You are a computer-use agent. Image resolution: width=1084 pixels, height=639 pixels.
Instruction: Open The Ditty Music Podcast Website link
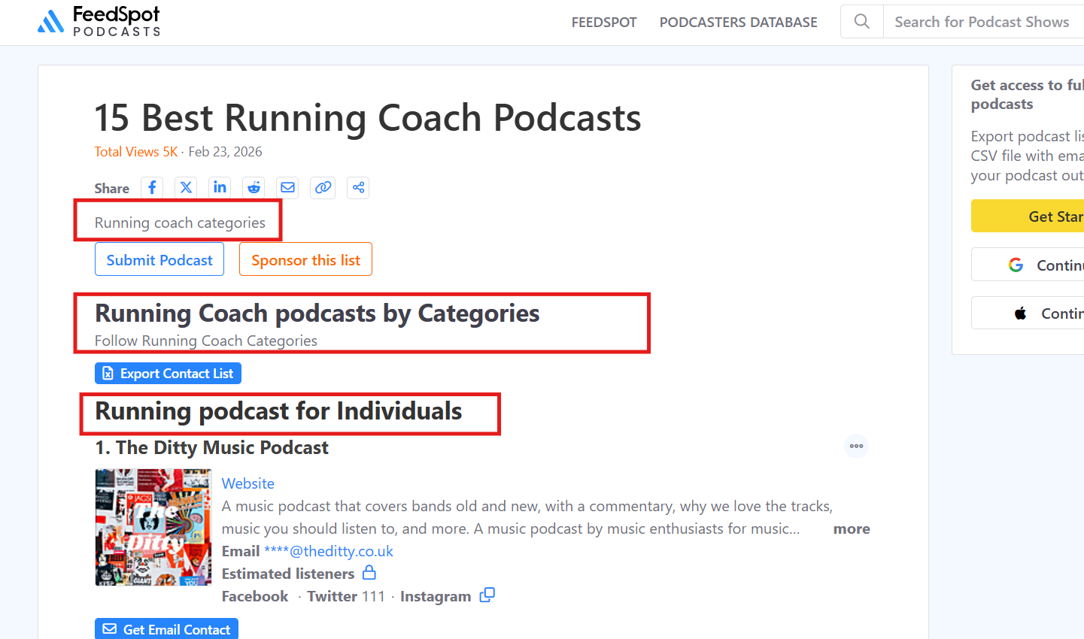tap(248, 483)
